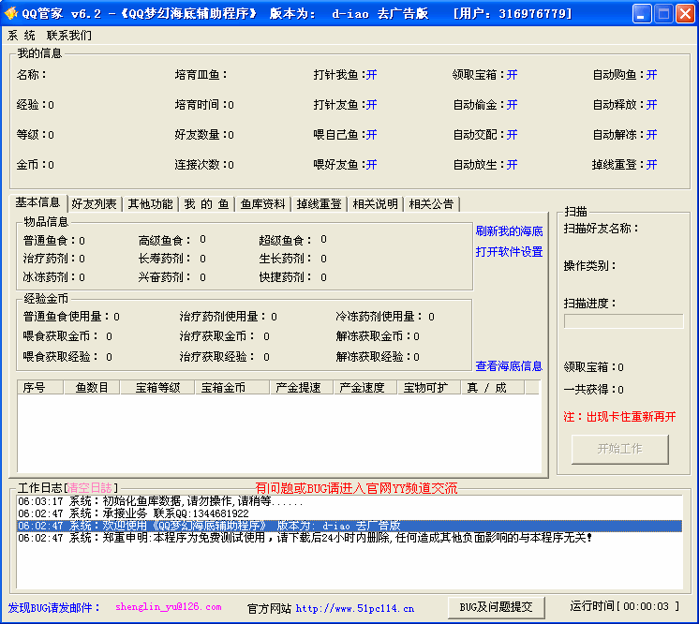
Task: Switch to the 好友列表 tab
Action: tap(94, 204)
